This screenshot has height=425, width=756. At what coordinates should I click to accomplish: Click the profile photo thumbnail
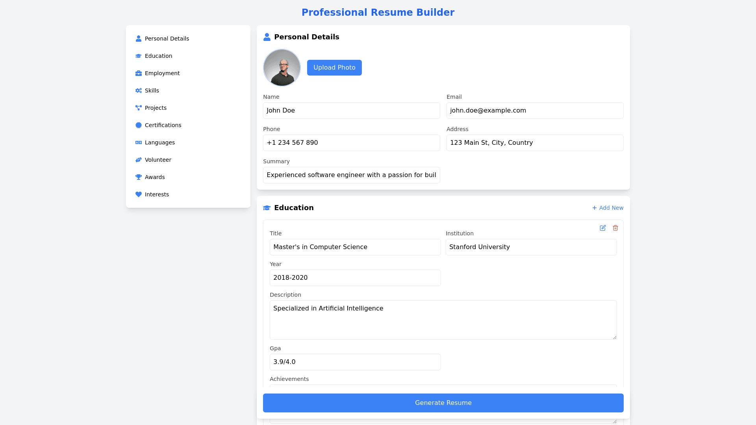(282, 68)
